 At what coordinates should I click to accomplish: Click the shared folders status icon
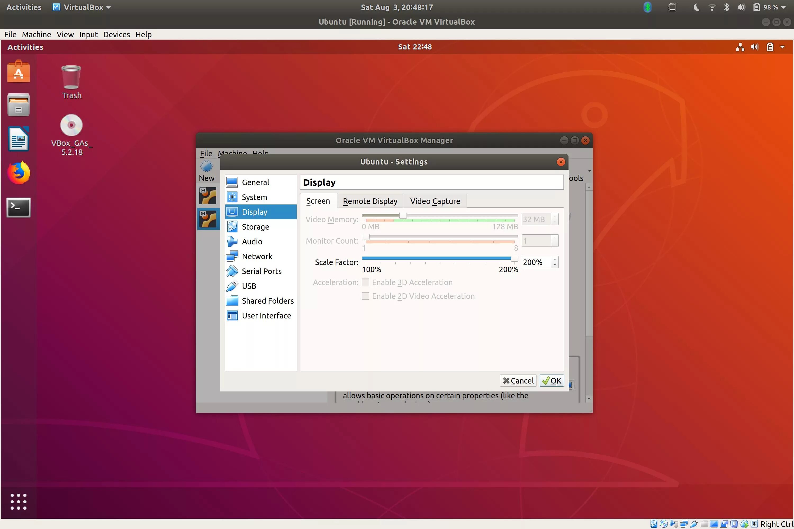(x=704, y=524)
